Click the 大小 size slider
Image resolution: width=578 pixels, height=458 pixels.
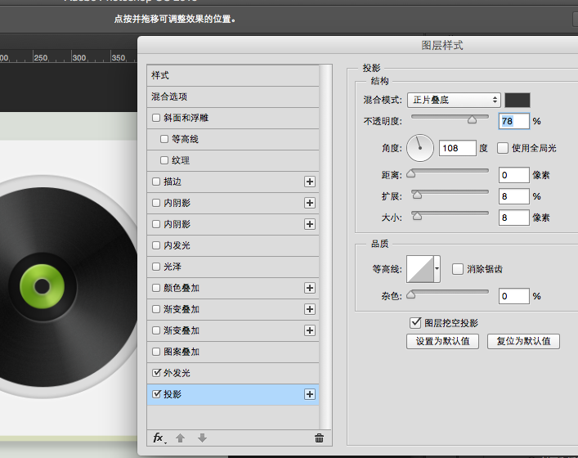click(450, 215)
